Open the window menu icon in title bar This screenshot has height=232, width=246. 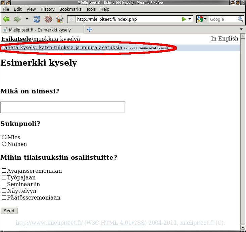click(x=3, y=2)
